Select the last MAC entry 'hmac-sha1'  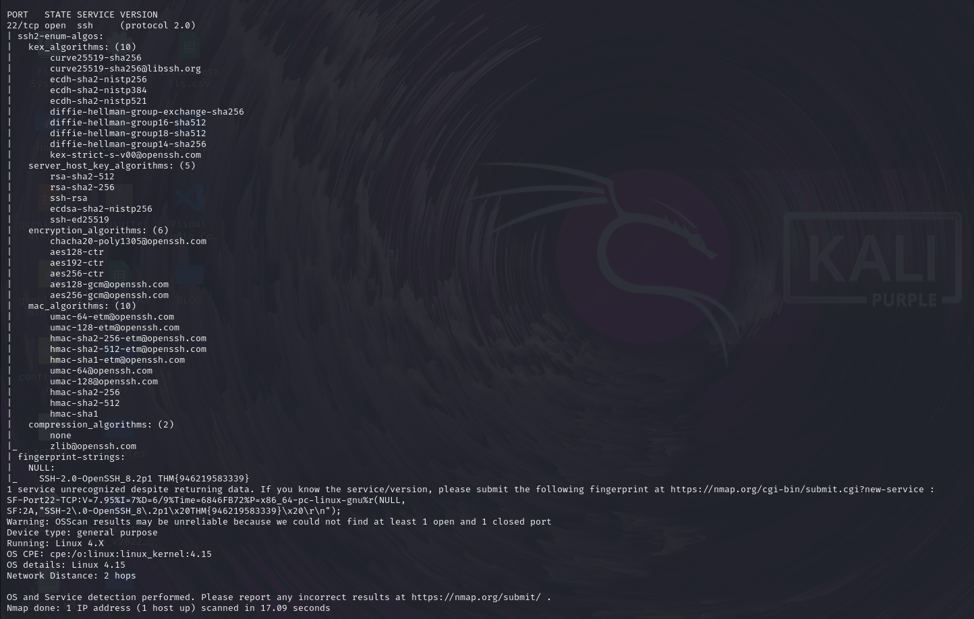[74, 414]
